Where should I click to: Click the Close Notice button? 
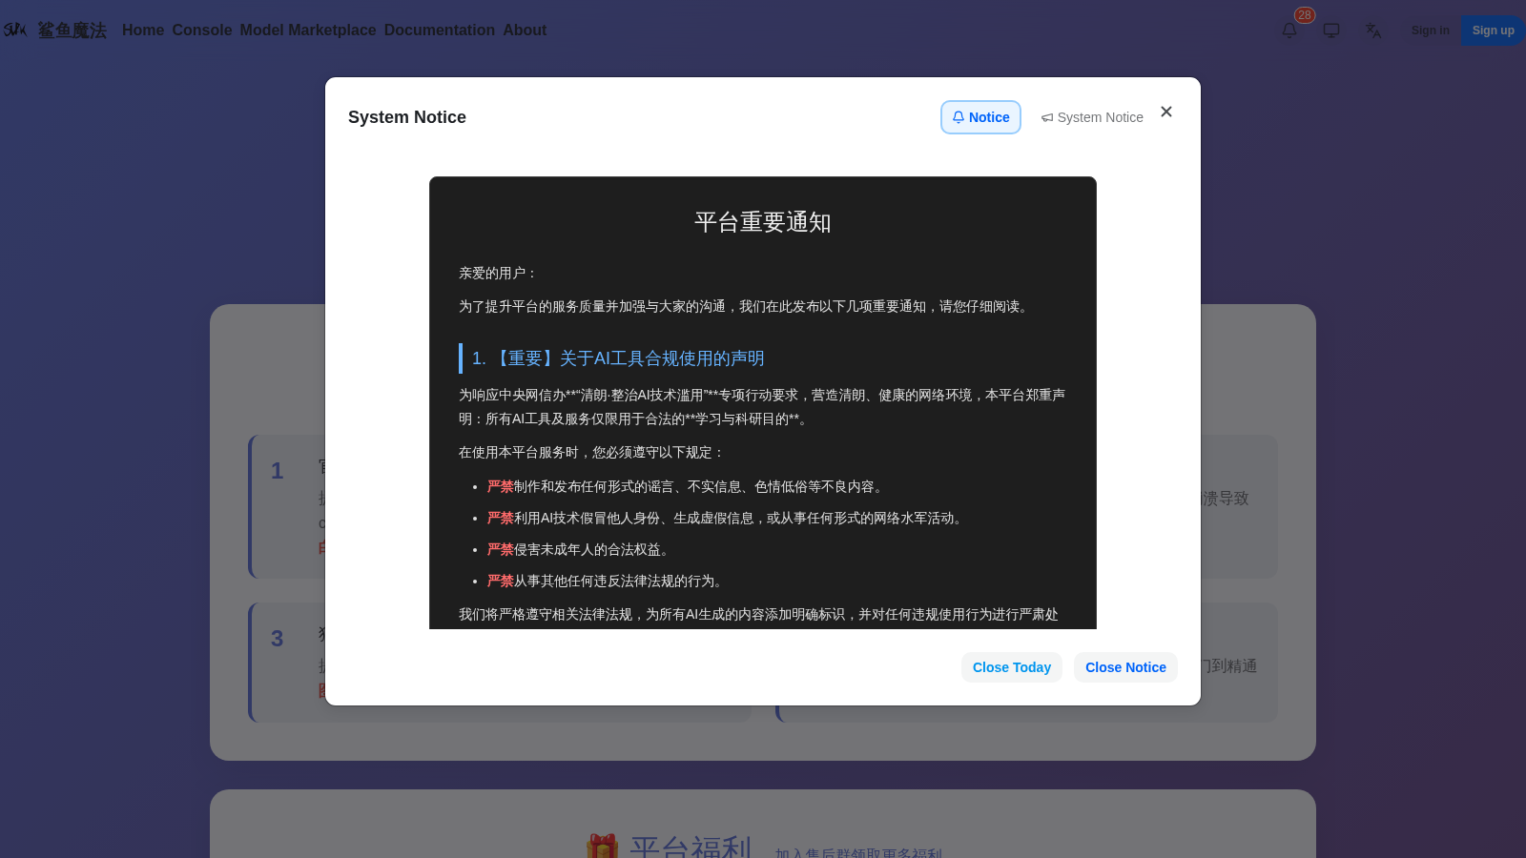click(1125, 667)
